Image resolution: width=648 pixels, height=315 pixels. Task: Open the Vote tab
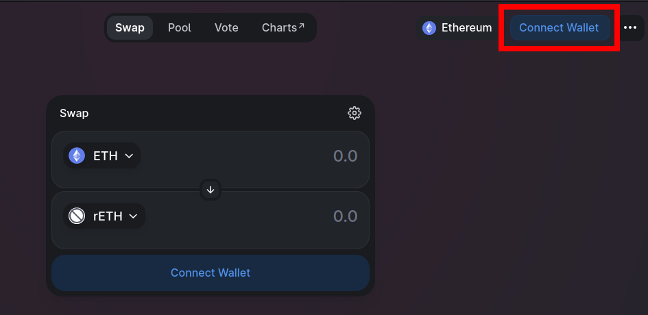coord(226,28)
